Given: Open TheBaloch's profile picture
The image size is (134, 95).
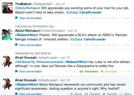Looking at the screenshot, I should point(7,8).
